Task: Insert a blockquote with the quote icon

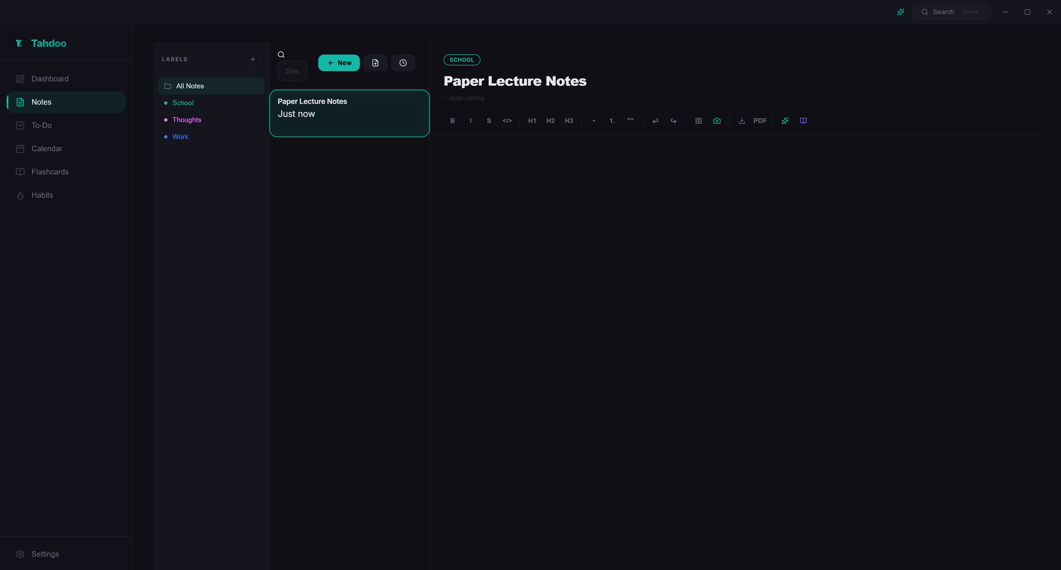Action: tap(630, 120)
